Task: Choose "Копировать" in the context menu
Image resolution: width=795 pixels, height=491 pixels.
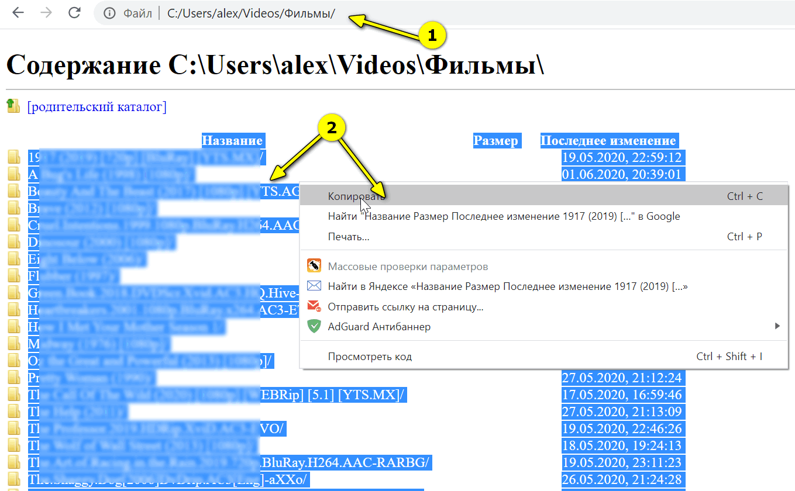Action: tap(544, 196)
